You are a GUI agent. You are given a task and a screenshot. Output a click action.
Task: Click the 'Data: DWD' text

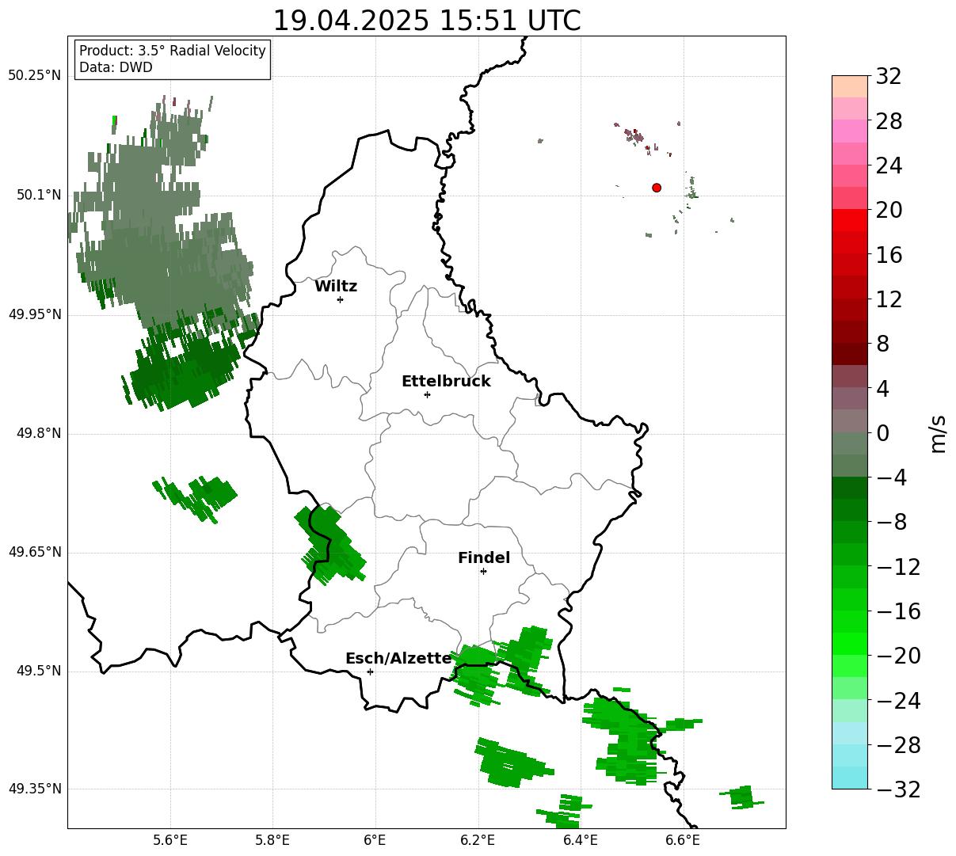point(116,67)
